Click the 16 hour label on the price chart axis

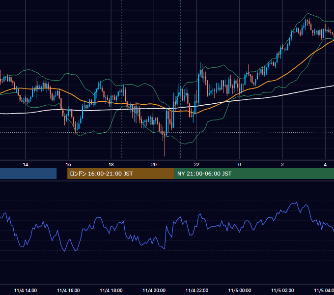point(68,165)
